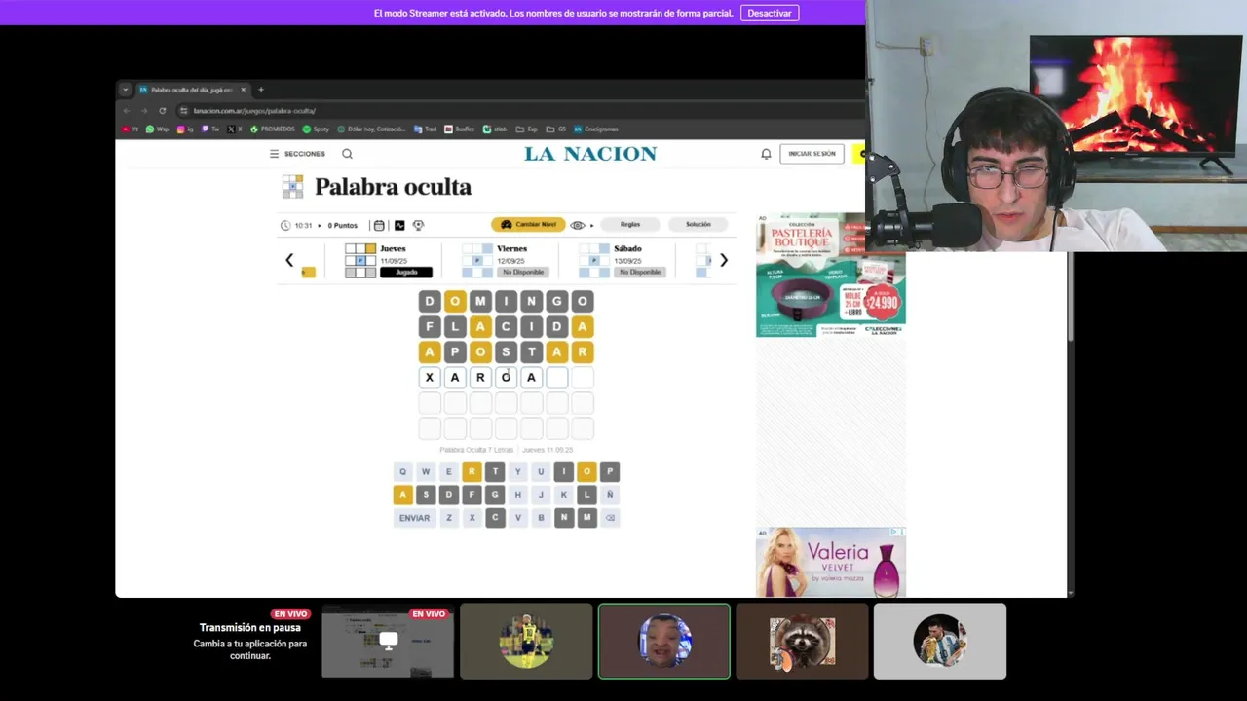Image resolution: width=1247 pixels, height=701 pixels.
Task: Click the Q key on game keyboard
Action: tap(402, 472)
